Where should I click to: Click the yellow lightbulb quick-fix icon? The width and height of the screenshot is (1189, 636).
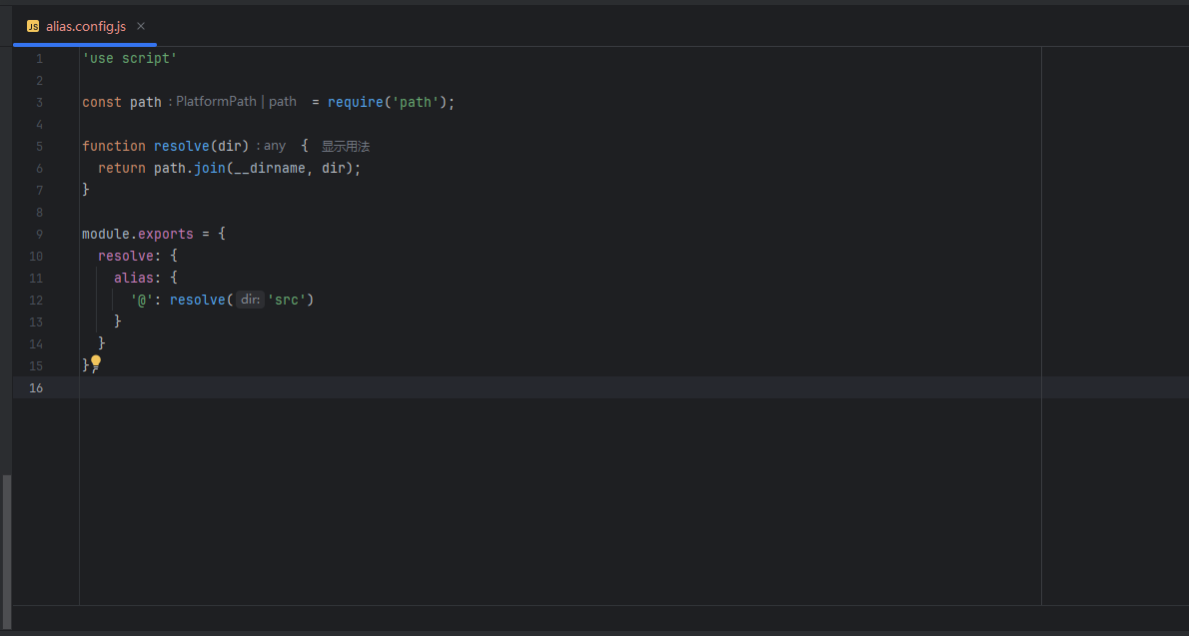[96, 363]
